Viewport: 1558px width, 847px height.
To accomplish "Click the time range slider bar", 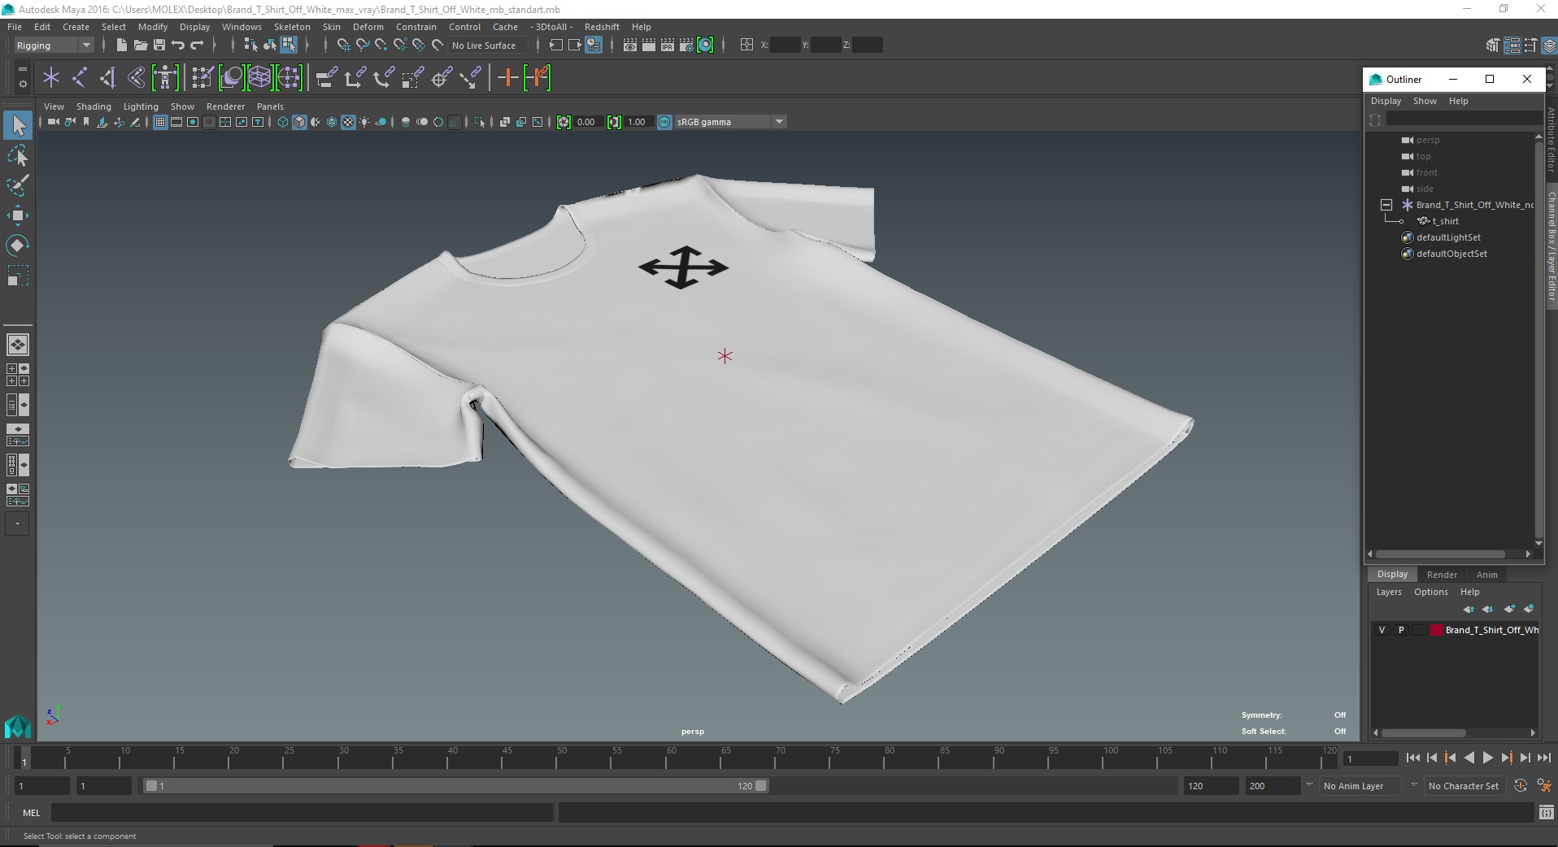I will (x=455, y=786).
